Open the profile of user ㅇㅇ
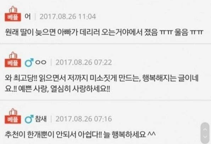 41,62
